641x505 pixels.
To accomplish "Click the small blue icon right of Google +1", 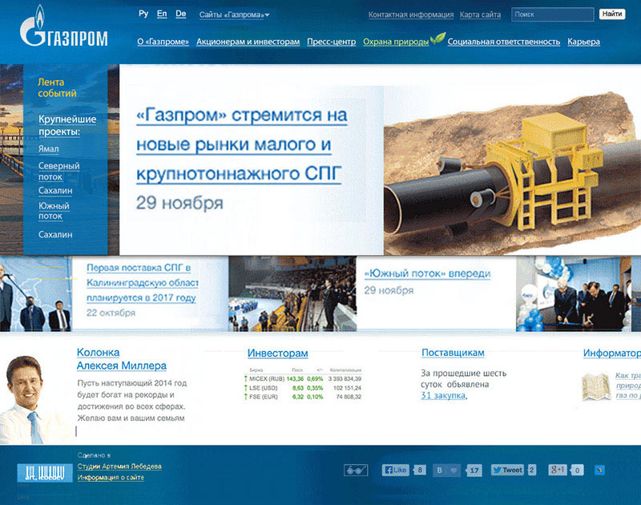I will 599,471.
